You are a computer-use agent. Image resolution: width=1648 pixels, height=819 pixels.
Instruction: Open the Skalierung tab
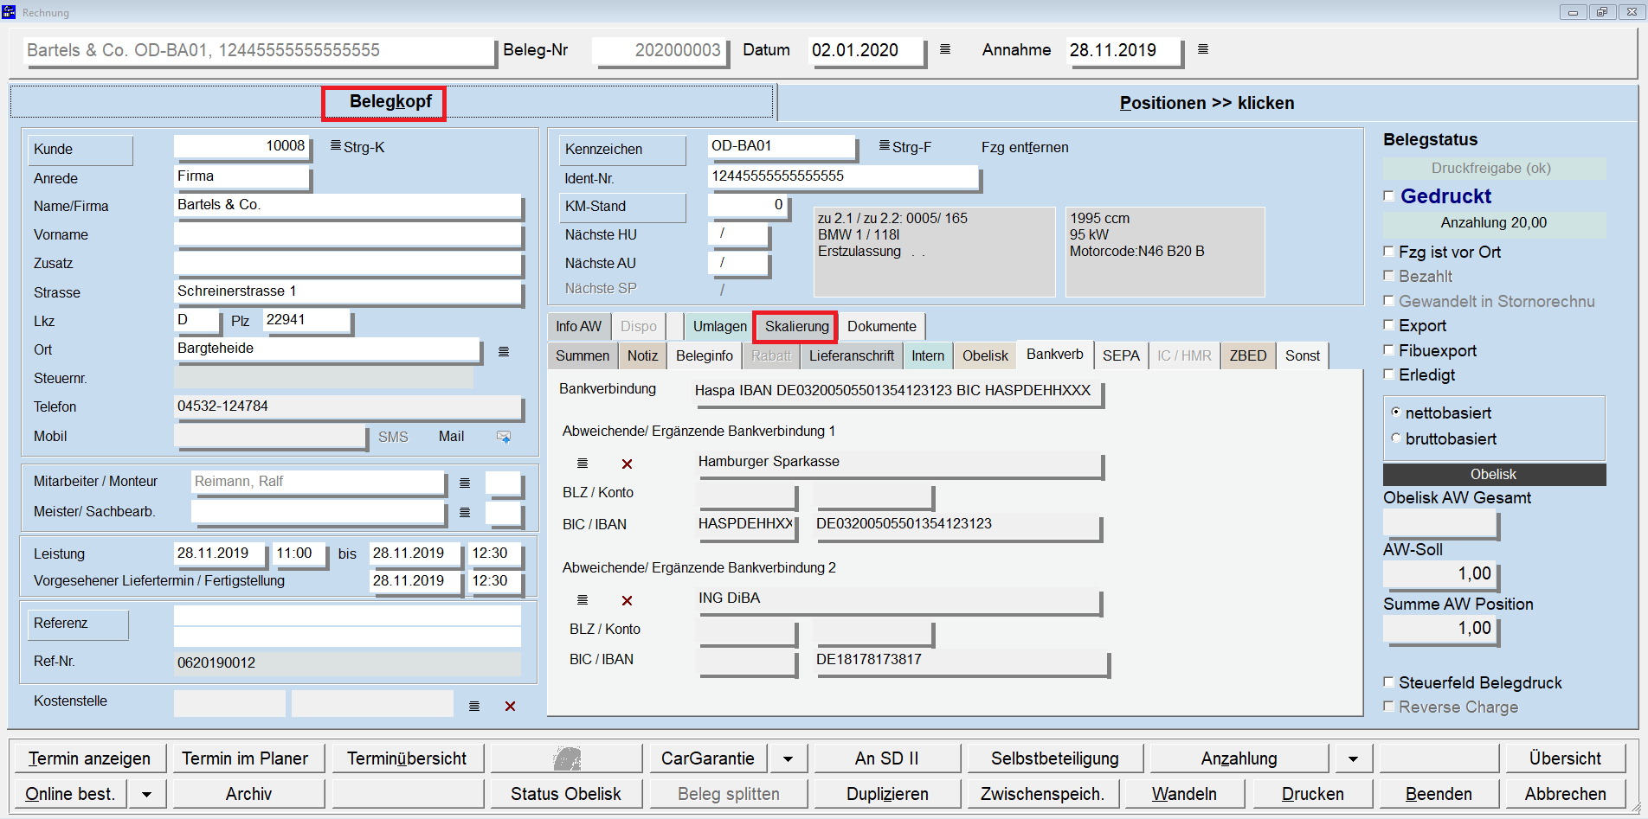(796, 327)
